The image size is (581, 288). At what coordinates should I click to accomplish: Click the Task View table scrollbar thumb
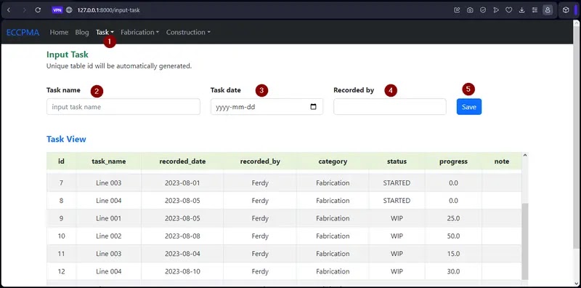pos(524,241)
